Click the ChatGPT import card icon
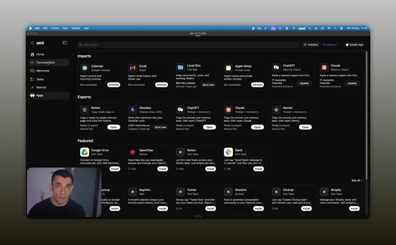The height and width of the screenshot is (245, 396). coord(276,67)
